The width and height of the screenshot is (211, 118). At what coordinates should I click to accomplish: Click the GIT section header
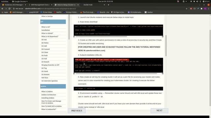53,22
